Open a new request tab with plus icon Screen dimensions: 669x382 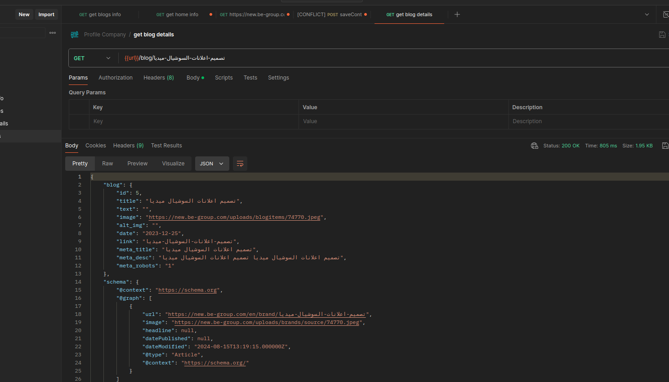click(457, 14)
